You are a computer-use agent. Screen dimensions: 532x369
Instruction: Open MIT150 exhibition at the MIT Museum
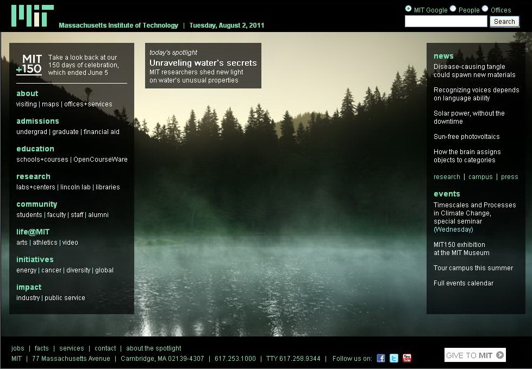461,249
